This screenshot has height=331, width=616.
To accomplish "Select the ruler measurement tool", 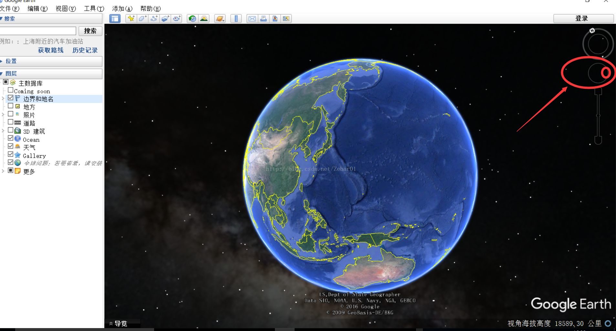I will tap(236, 19).
